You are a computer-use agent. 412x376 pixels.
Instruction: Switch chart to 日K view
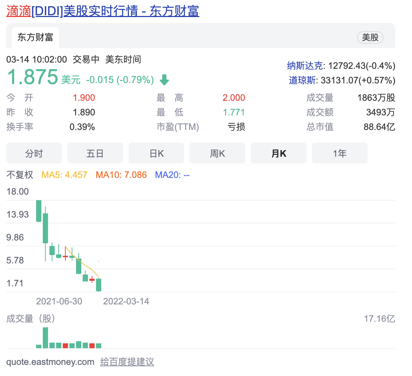click(x=156, y=153)
